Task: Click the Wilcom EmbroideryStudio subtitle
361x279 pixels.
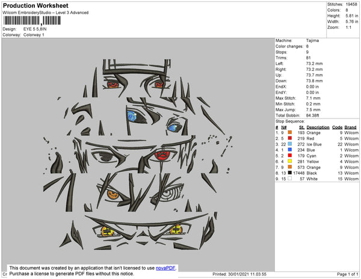Action: pos(46,13)
